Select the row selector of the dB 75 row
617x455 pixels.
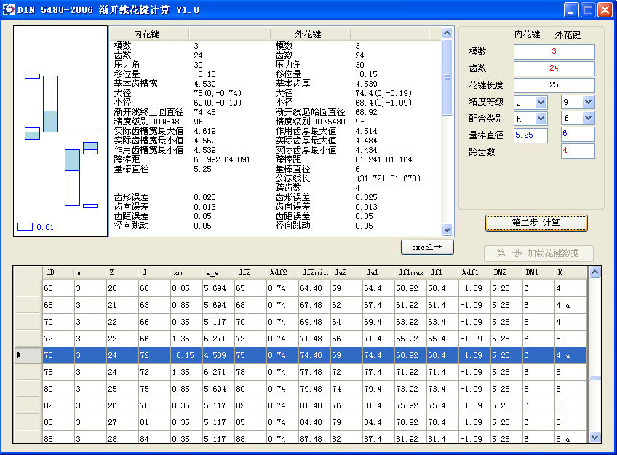point(28,355)
